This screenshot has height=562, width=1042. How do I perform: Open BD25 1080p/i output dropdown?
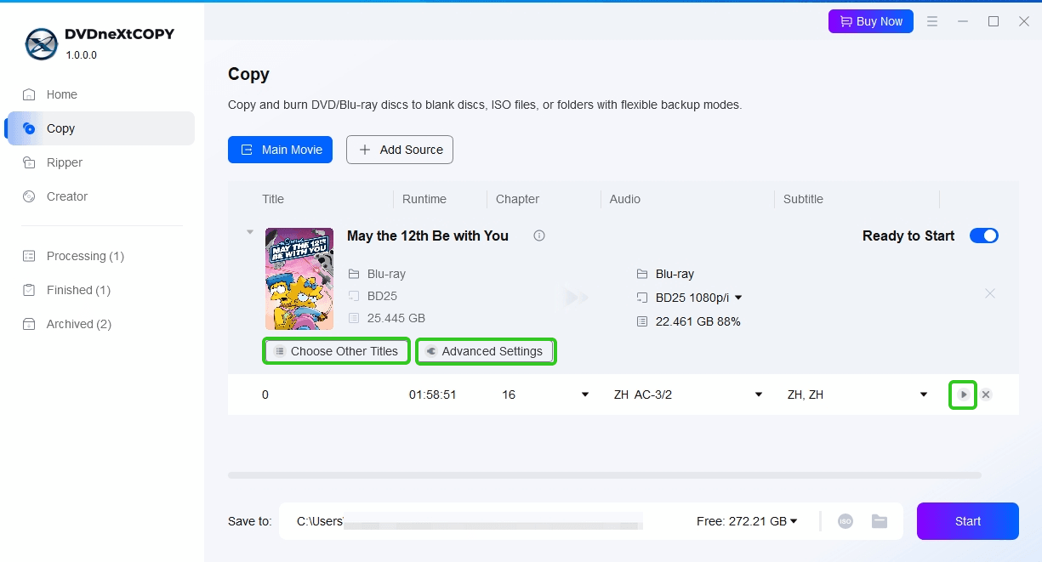738,298
